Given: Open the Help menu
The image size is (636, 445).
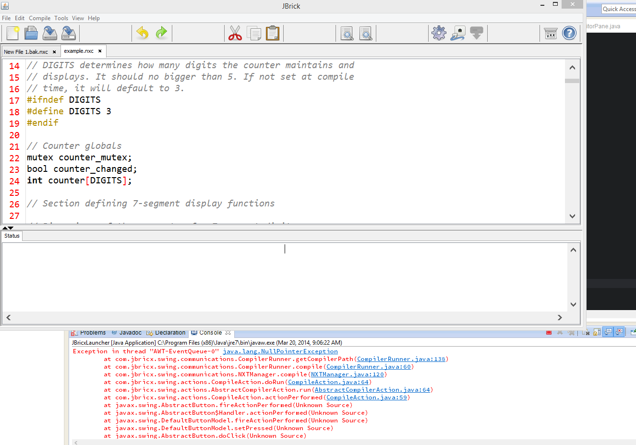Looking at the screenshot, I should pos(94,18).
